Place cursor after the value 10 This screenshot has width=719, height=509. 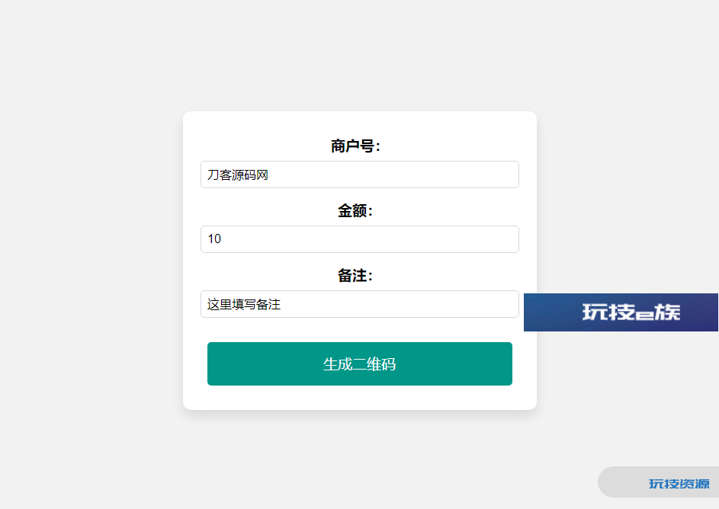(x=221, y=239)
